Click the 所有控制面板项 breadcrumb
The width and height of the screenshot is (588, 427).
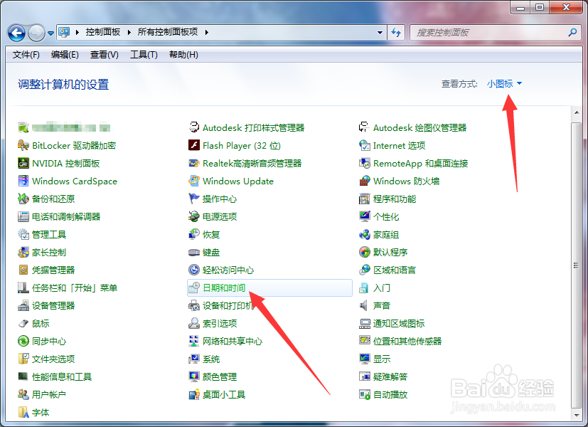168,32
